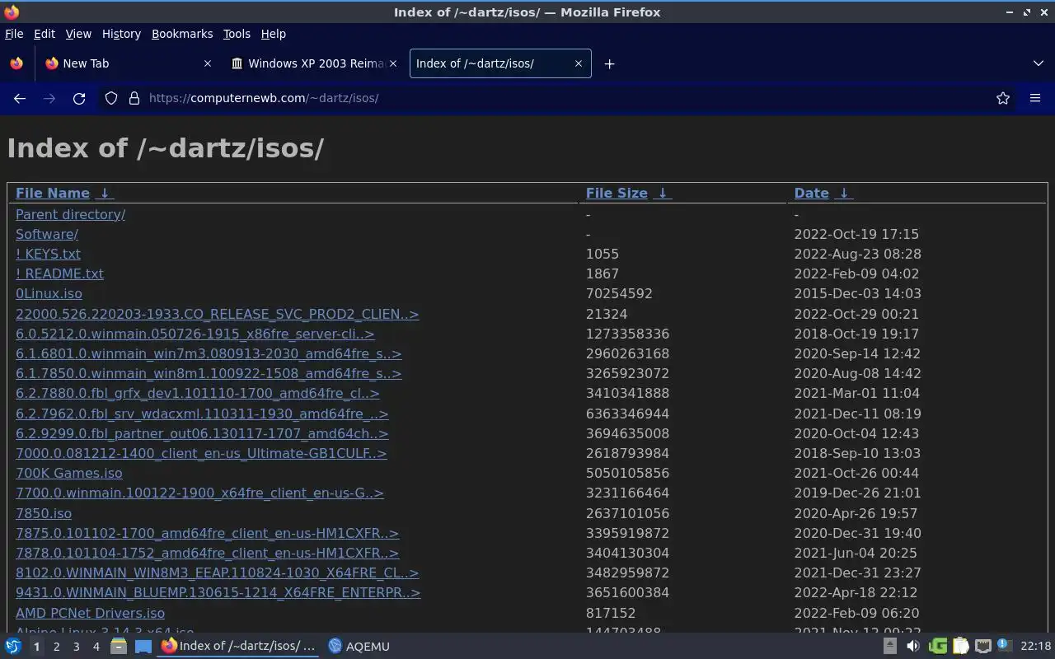The width and height of the screenshot is (1055, 659).
Task: Open the 8102.0.WINMAIN_WIN8M3_EEAP link
Action: pos(217,573)
